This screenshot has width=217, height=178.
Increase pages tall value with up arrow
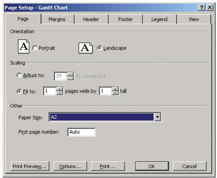click(115, 89)
